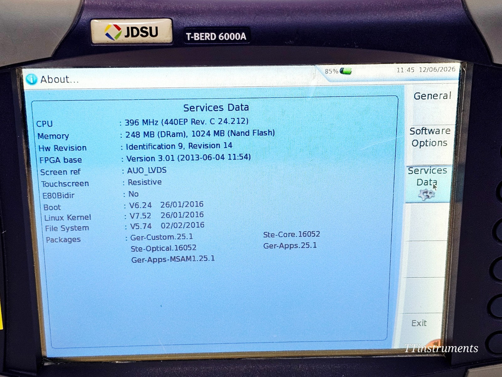Click the Services Data heading

coord(216,107)
